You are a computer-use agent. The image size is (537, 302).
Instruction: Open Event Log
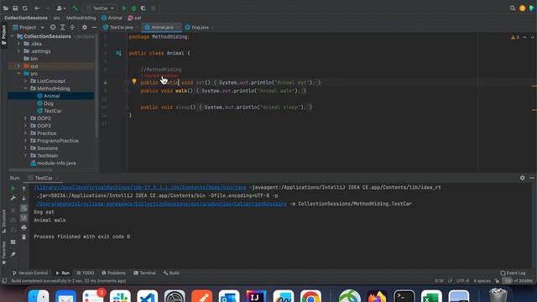513,273
